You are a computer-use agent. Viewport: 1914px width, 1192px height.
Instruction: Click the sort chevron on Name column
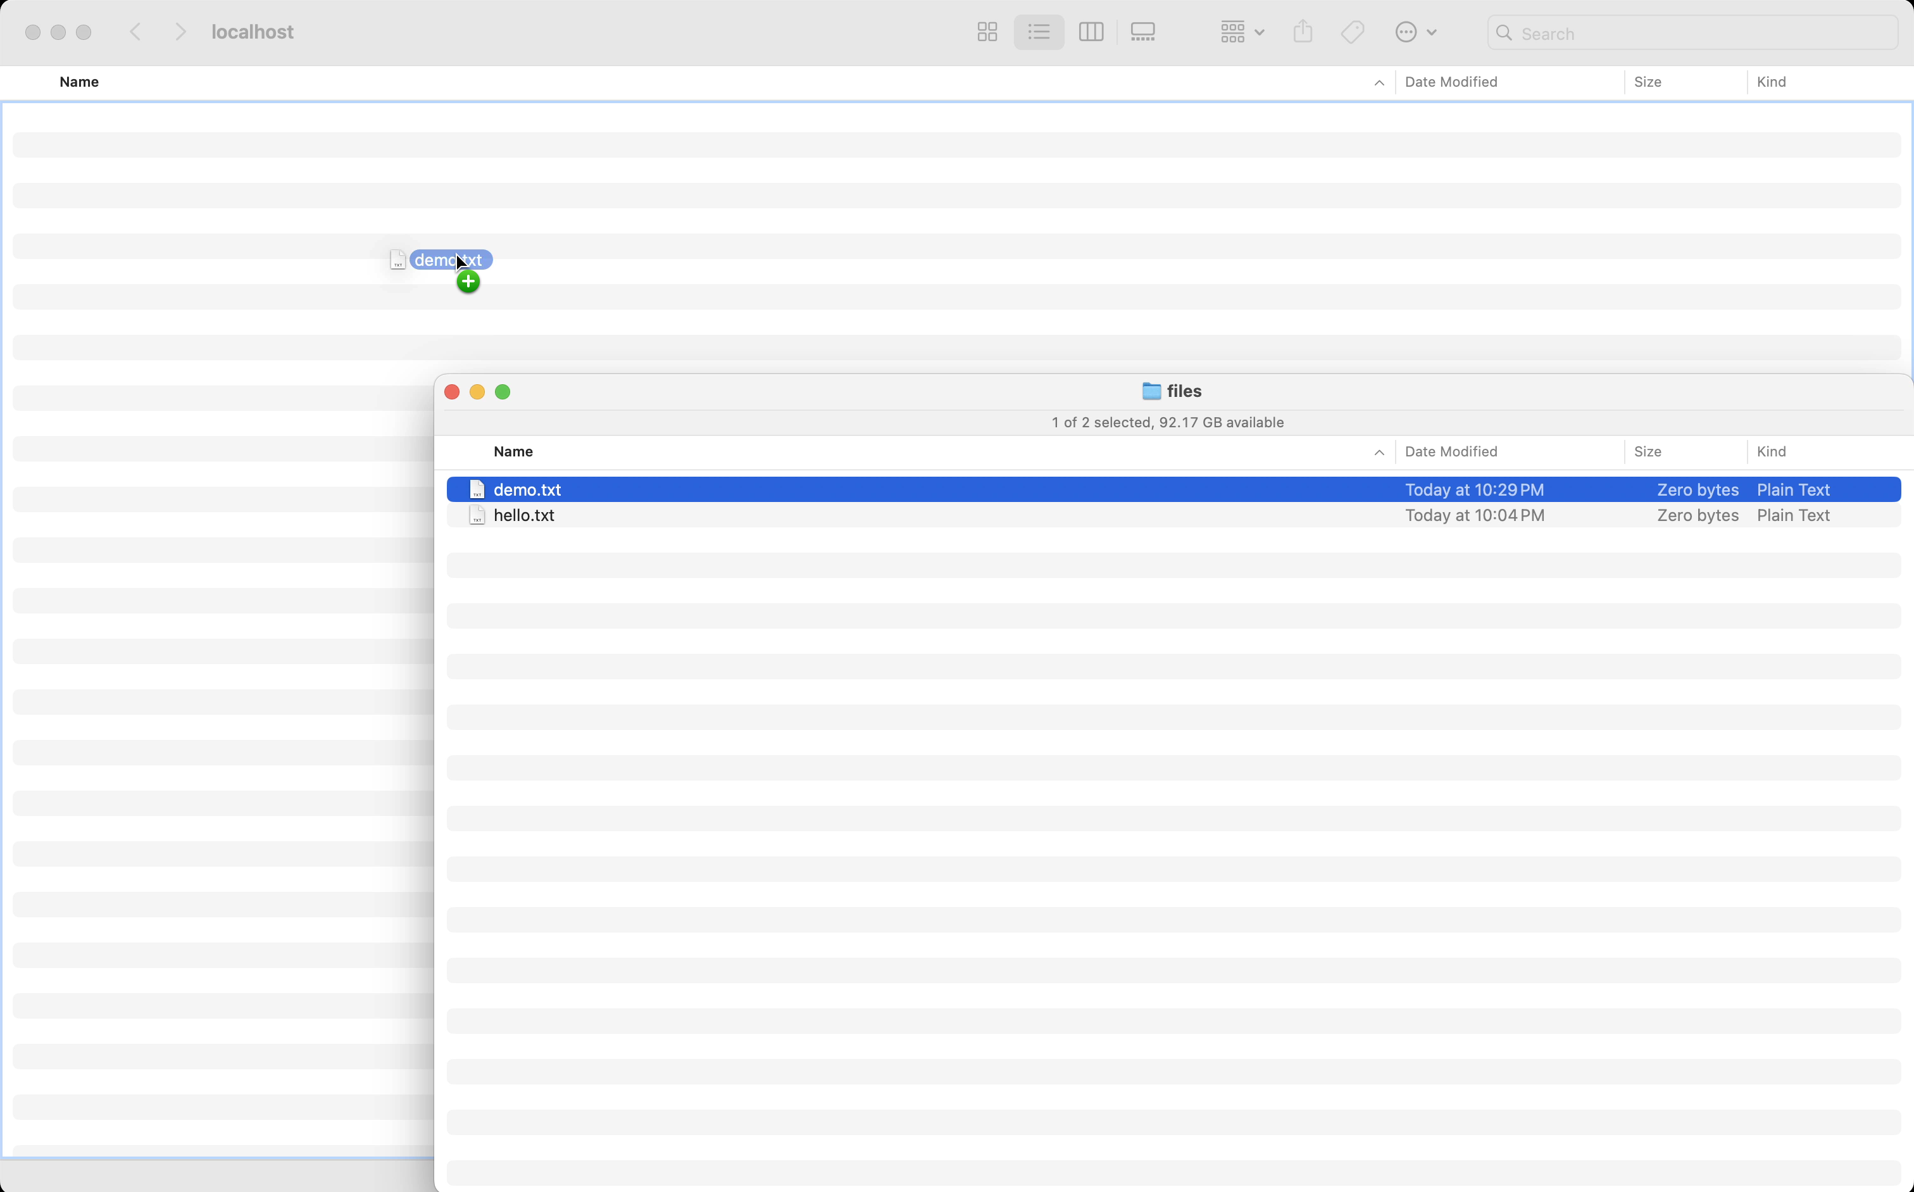pos(1379,452)
